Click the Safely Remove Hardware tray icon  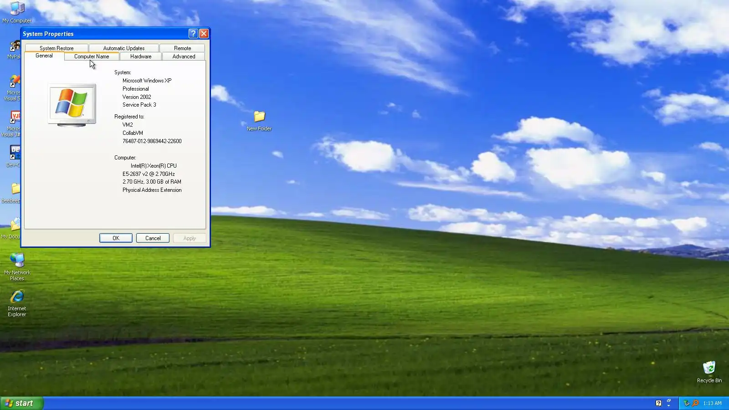pos(687,403)
